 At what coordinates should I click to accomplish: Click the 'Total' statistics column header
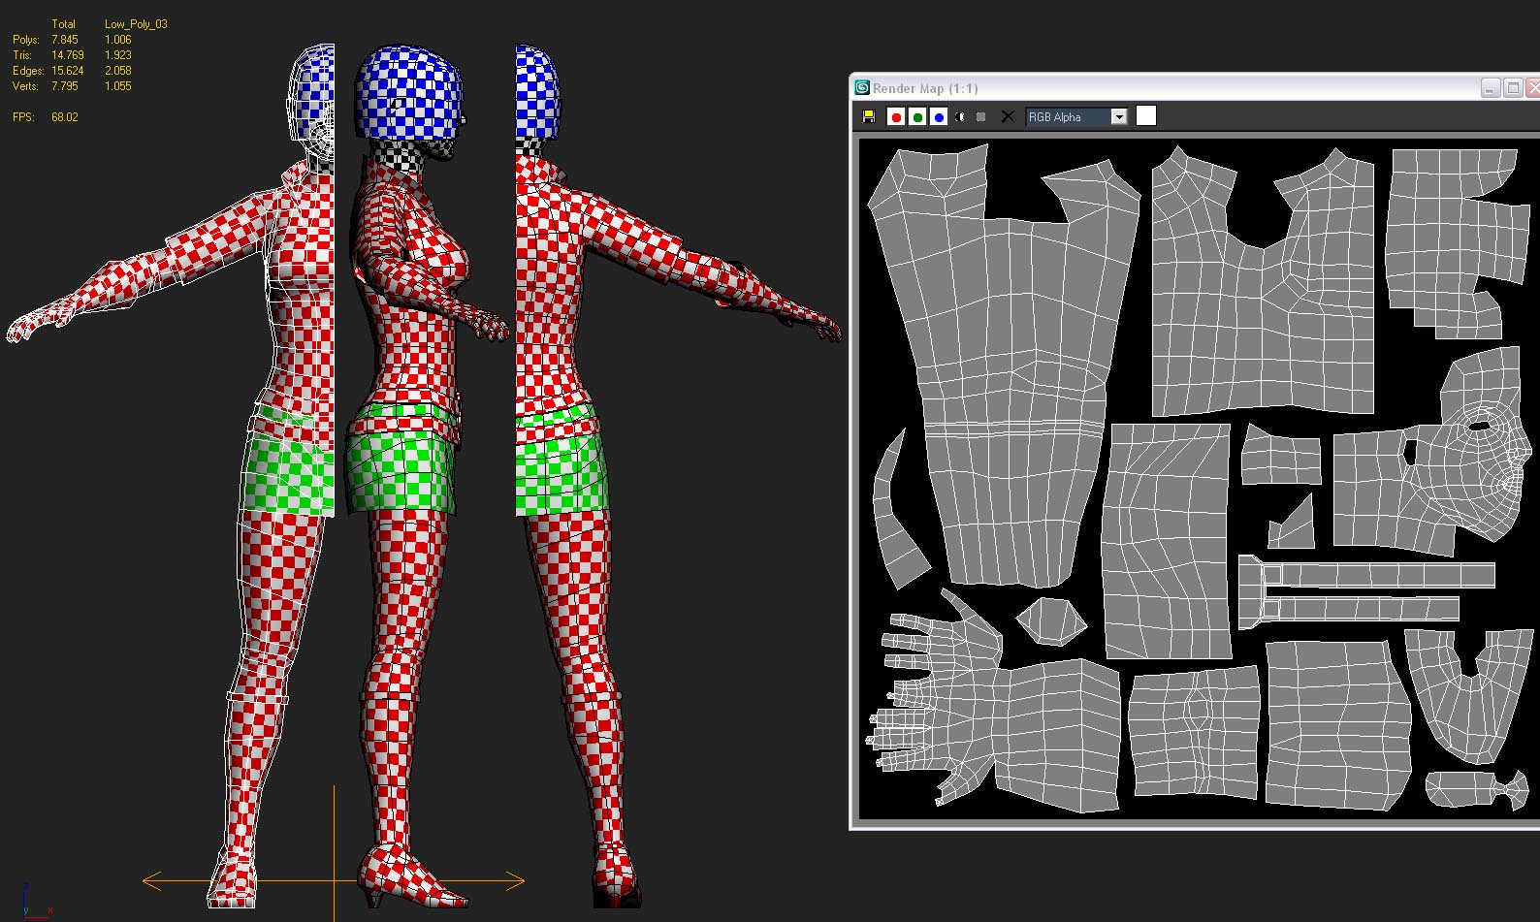click(63, 24)
